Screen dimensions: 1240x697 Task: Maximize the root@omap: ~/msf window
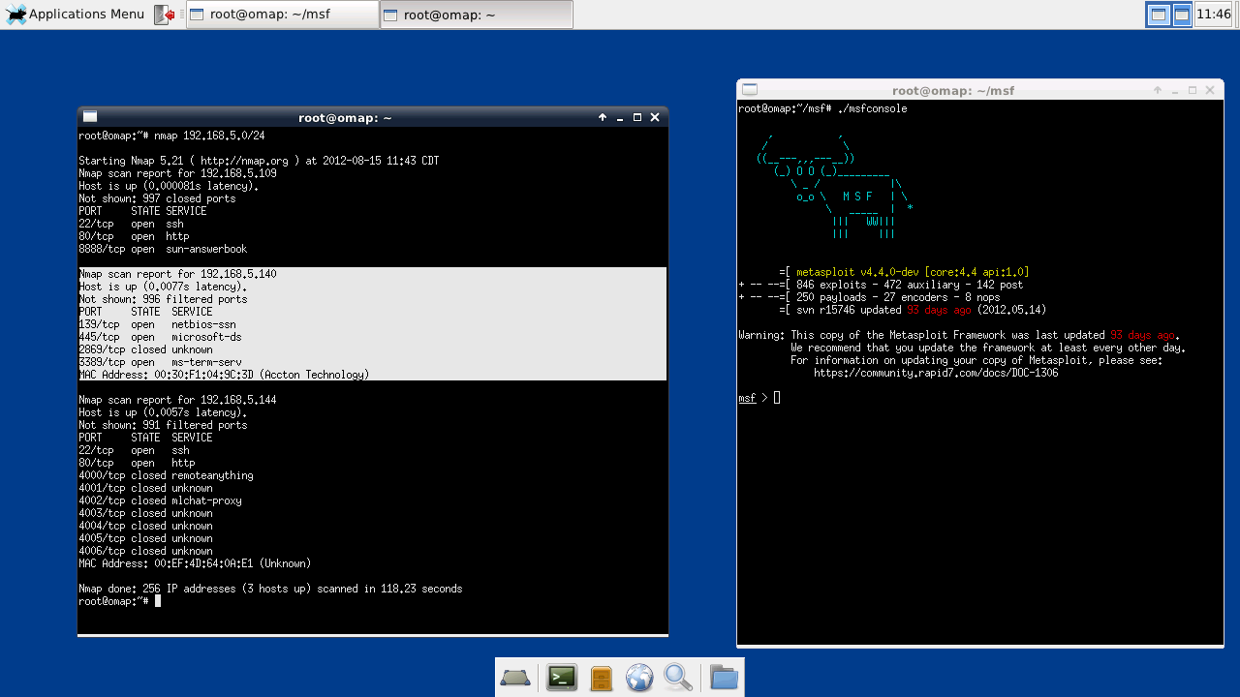click(x=1192, y=90)
